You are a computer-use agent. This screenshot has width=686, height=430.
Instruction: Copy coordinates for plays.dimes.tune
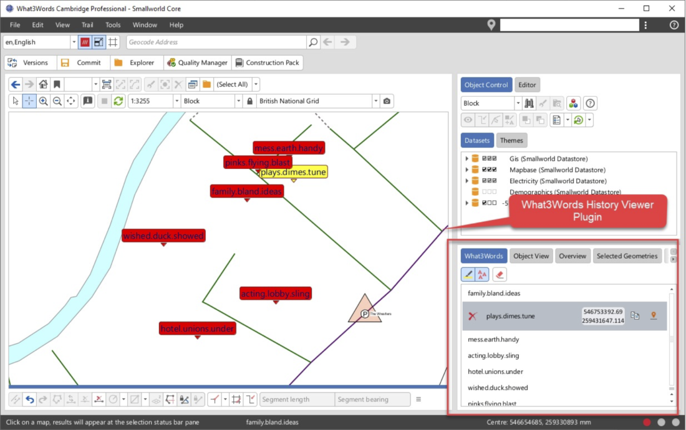pos(635,315)
